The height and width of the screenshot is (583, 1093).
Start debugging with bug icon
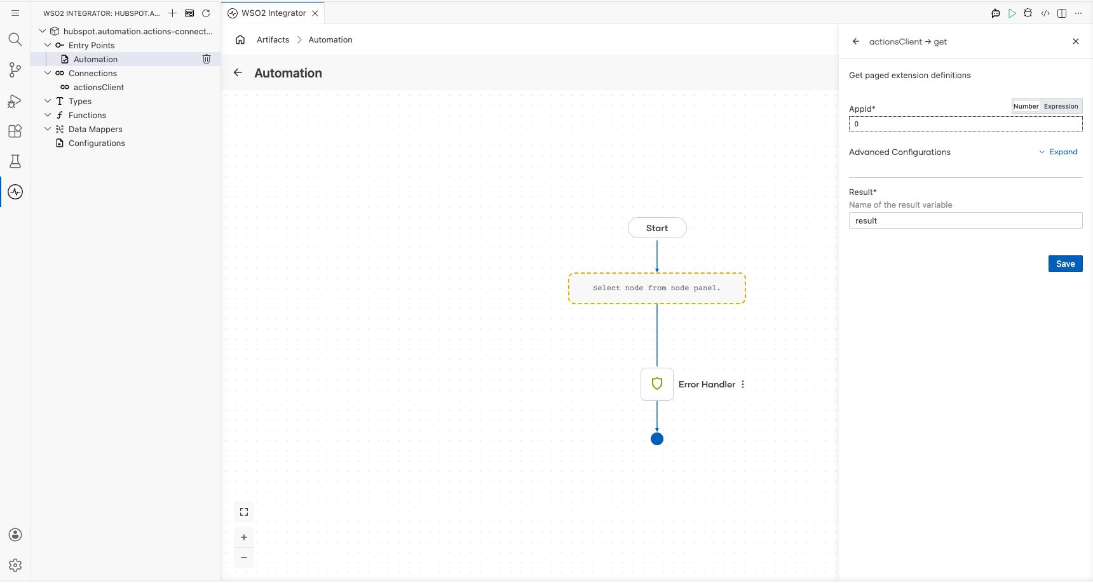pos(1028,13)
